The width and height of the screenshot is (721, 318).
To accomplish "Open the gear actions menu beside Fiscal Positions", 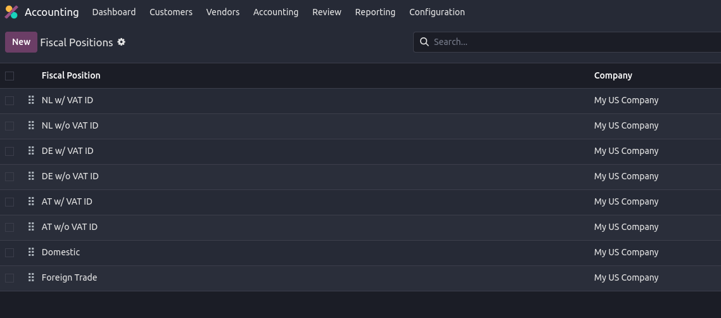I will 122,42.
